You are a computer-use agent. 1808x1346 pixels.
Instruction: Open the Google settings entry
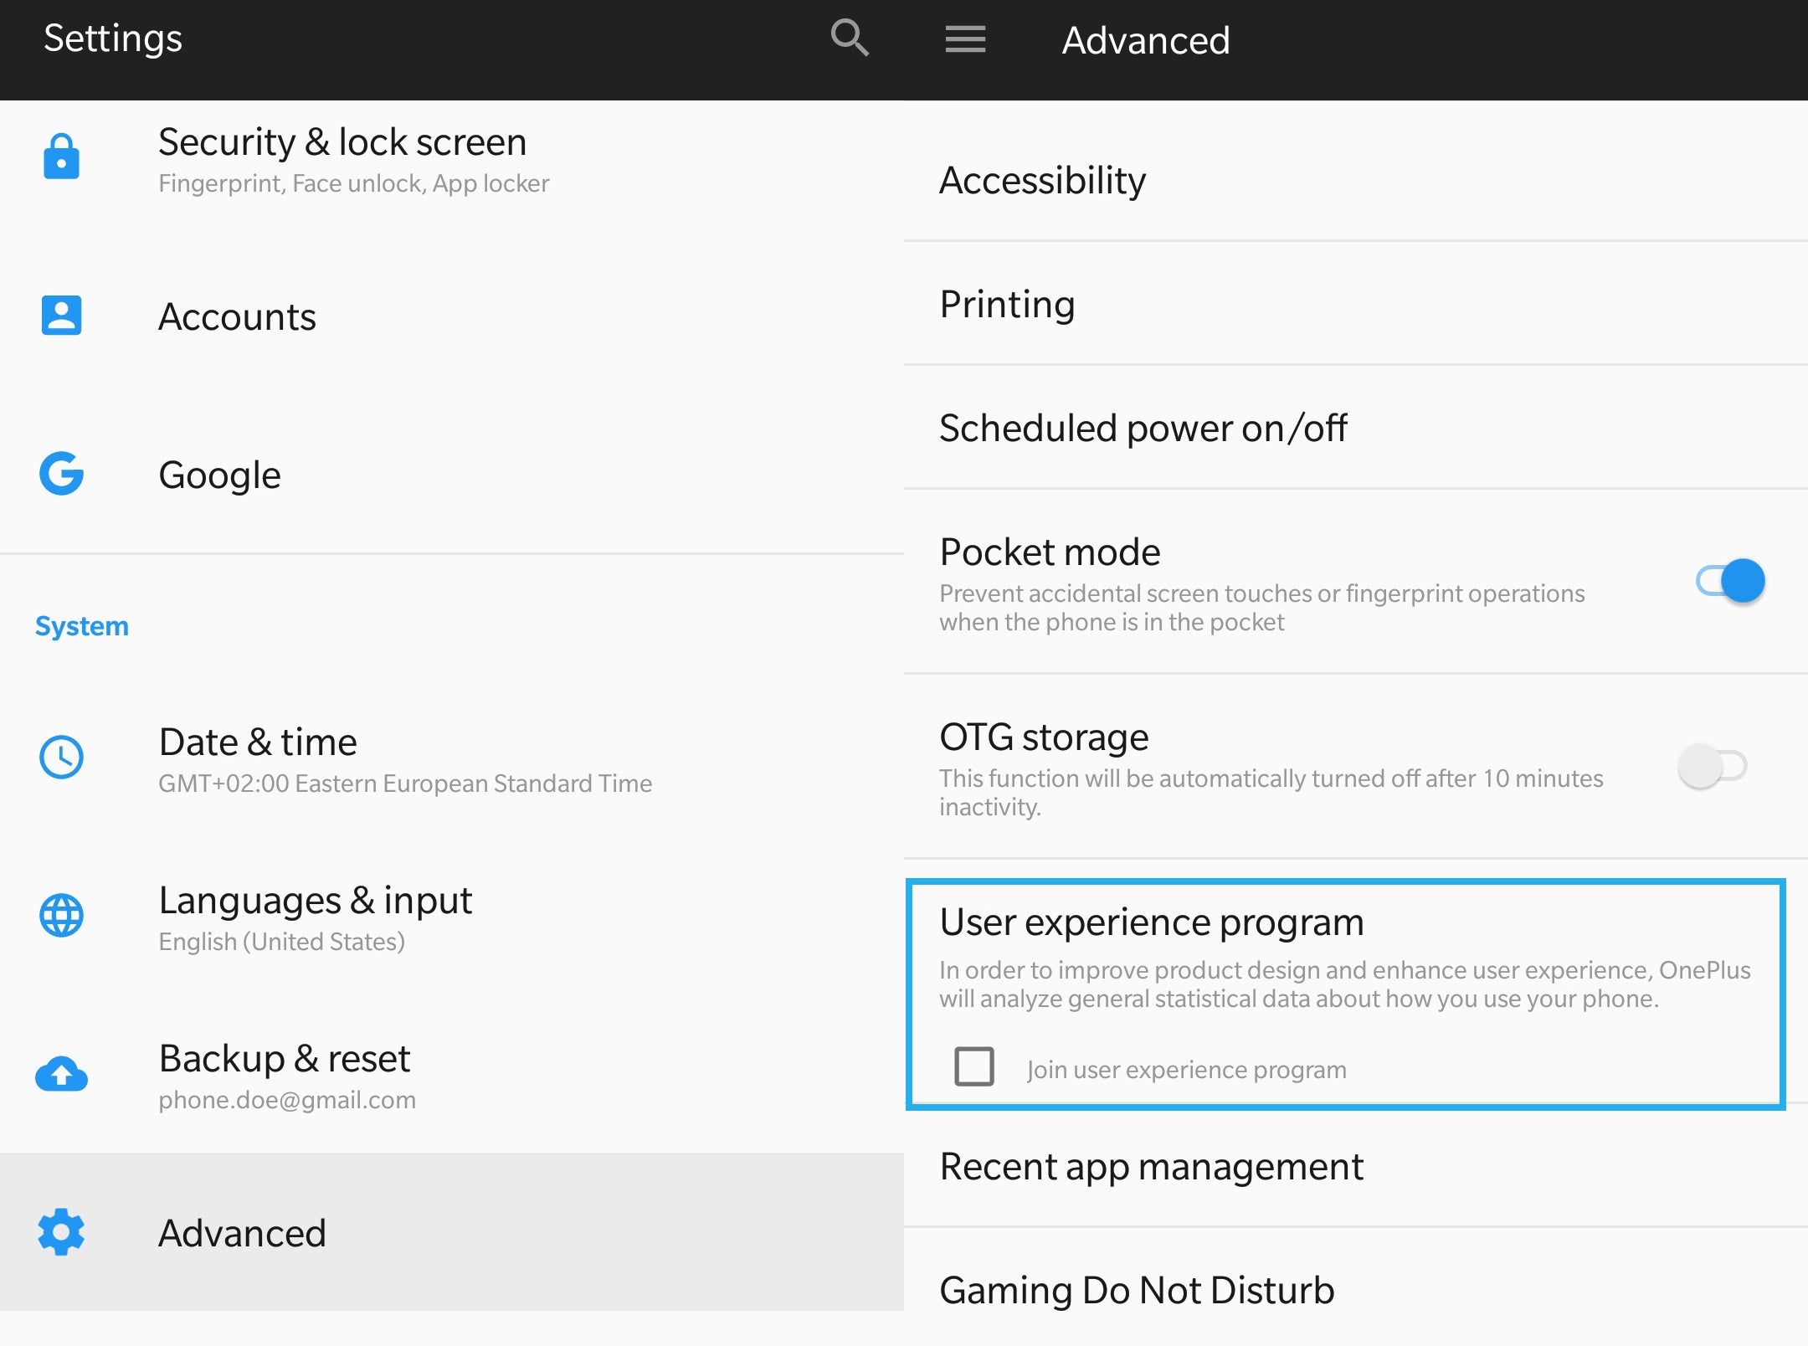coord(452,475)
